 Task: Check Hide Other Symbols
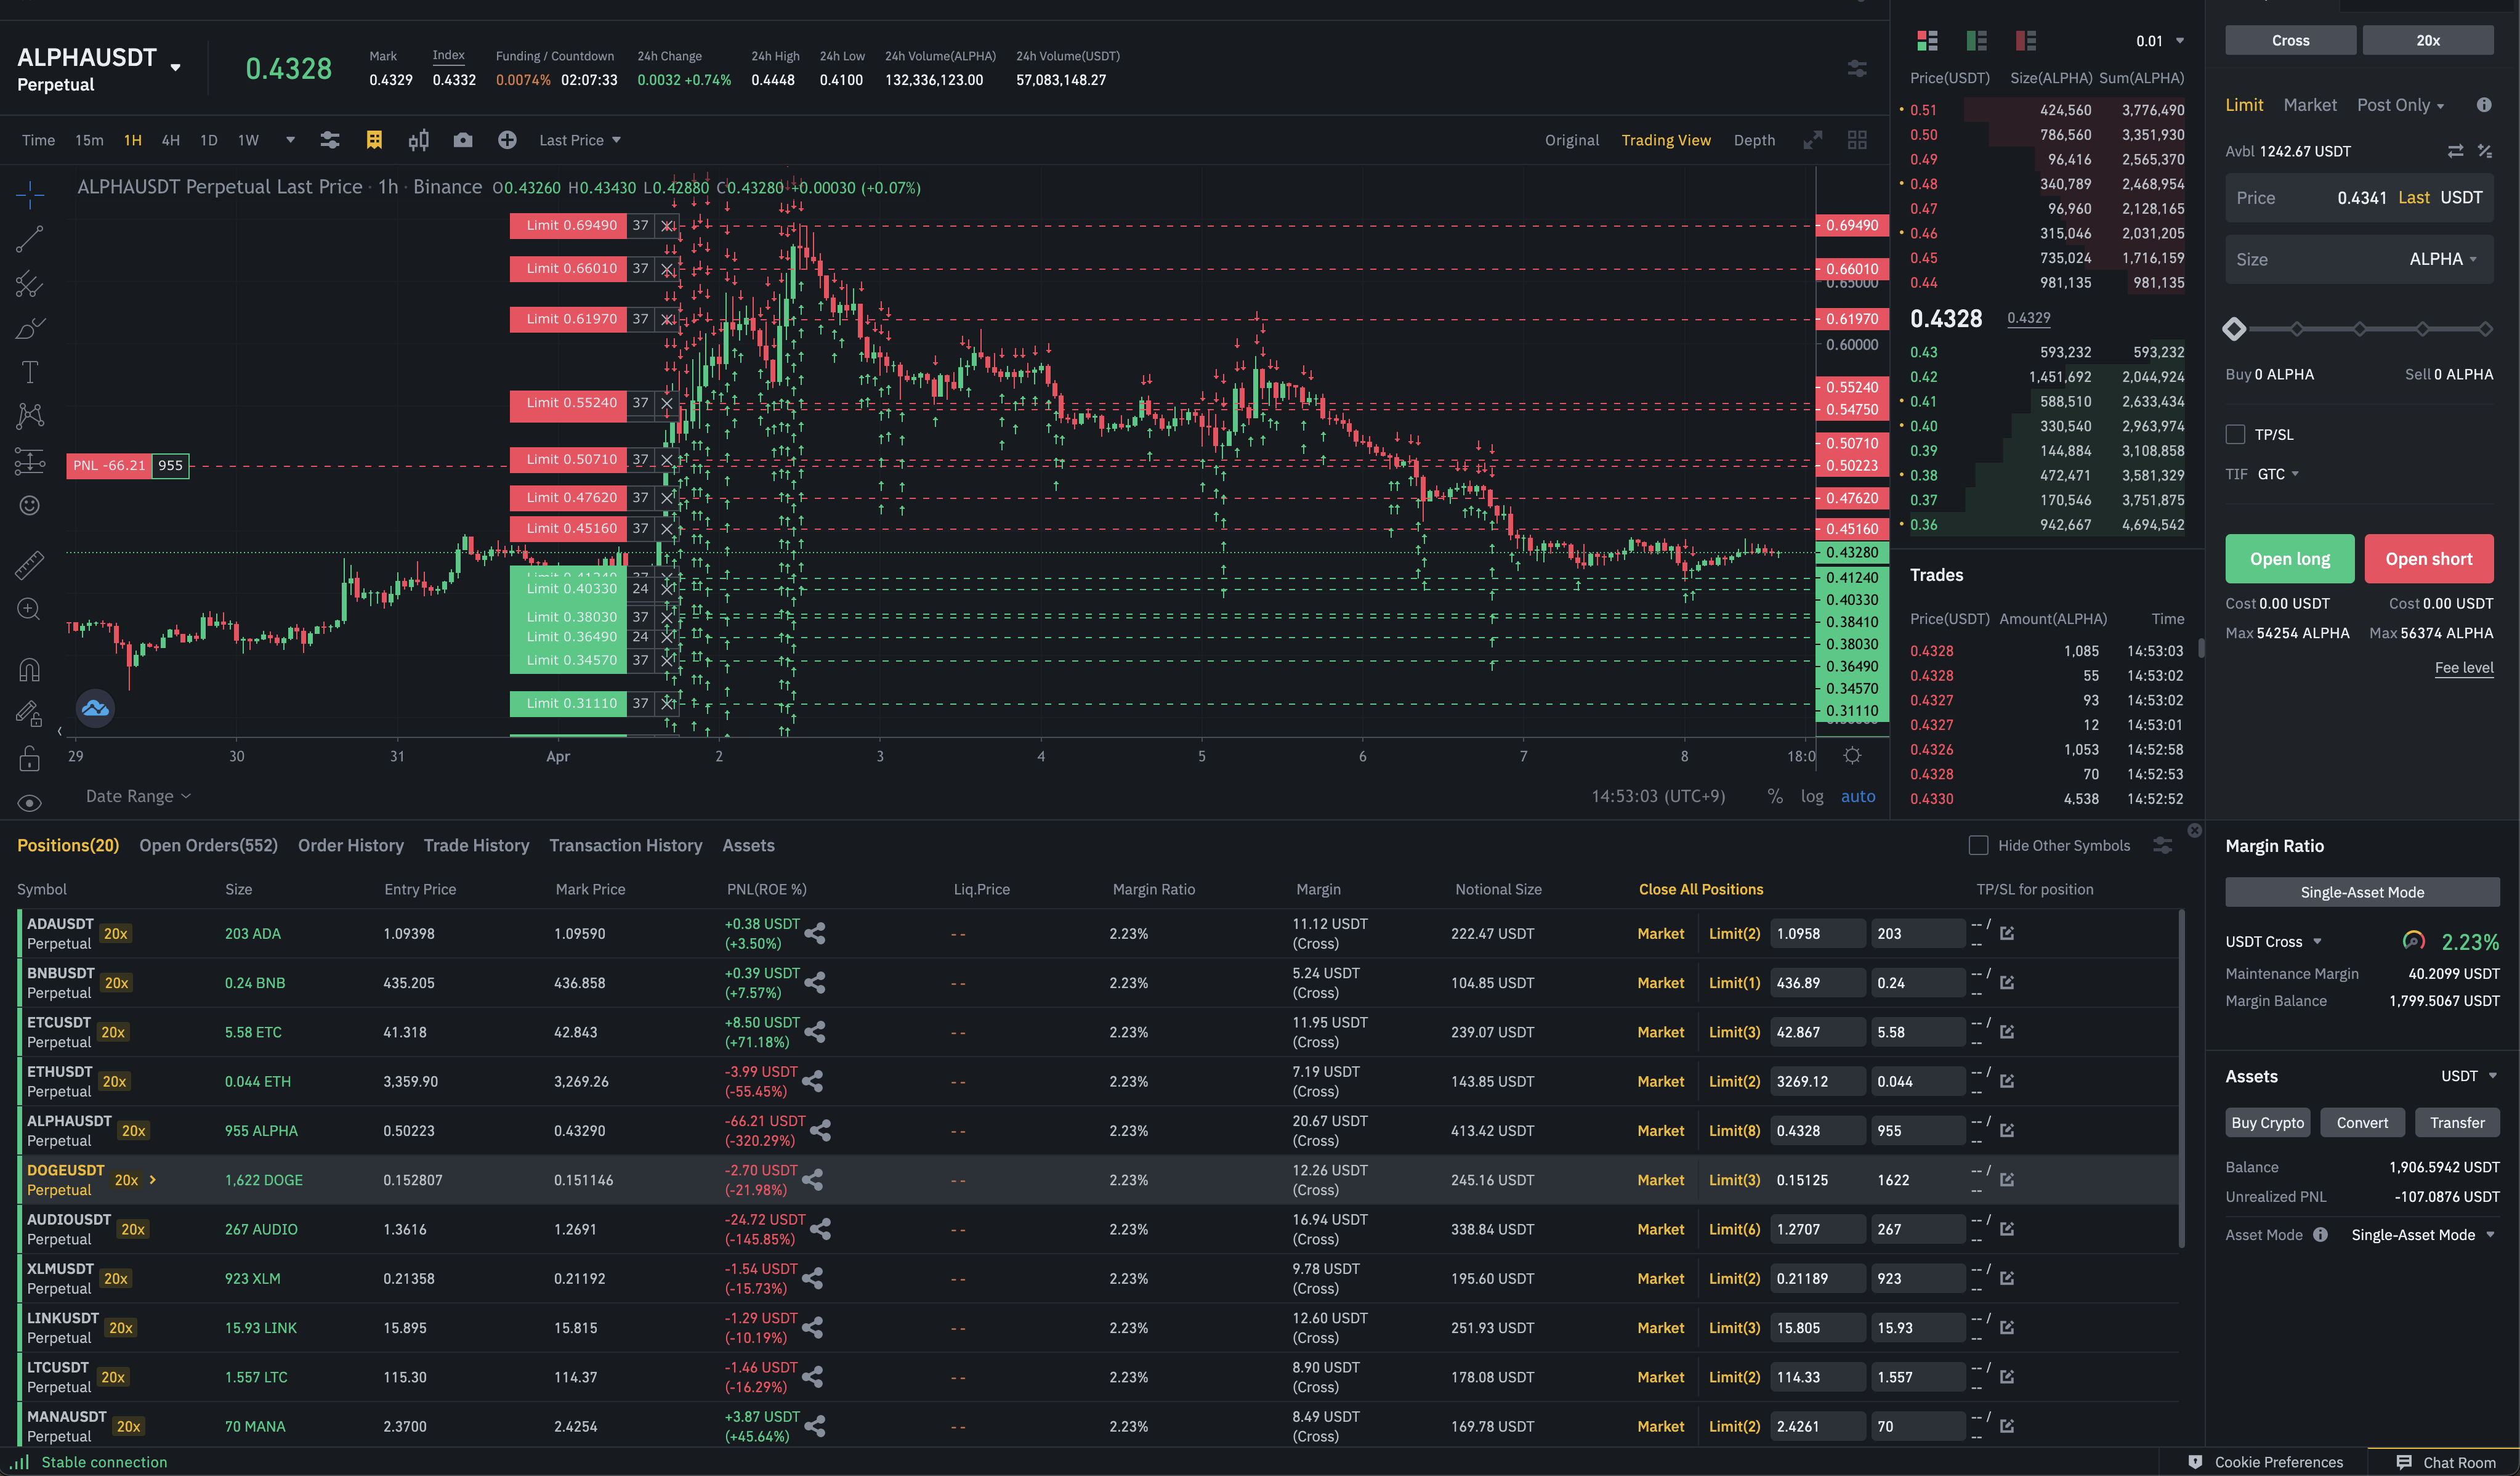click(1978, 845)
